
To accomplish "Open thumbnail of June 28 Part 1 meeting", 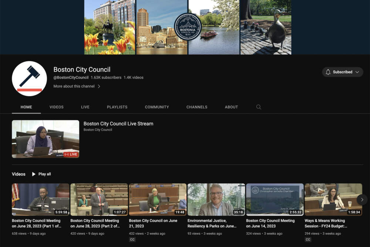I will point(41,200).
